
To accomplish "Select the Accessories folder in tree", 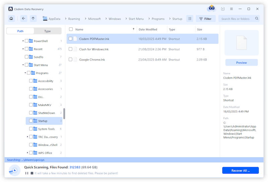I will (46, 89).
